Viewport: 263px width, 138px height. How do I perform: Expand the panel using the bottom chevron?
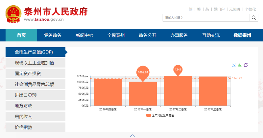pyautogui.click(x=132, y=135)
